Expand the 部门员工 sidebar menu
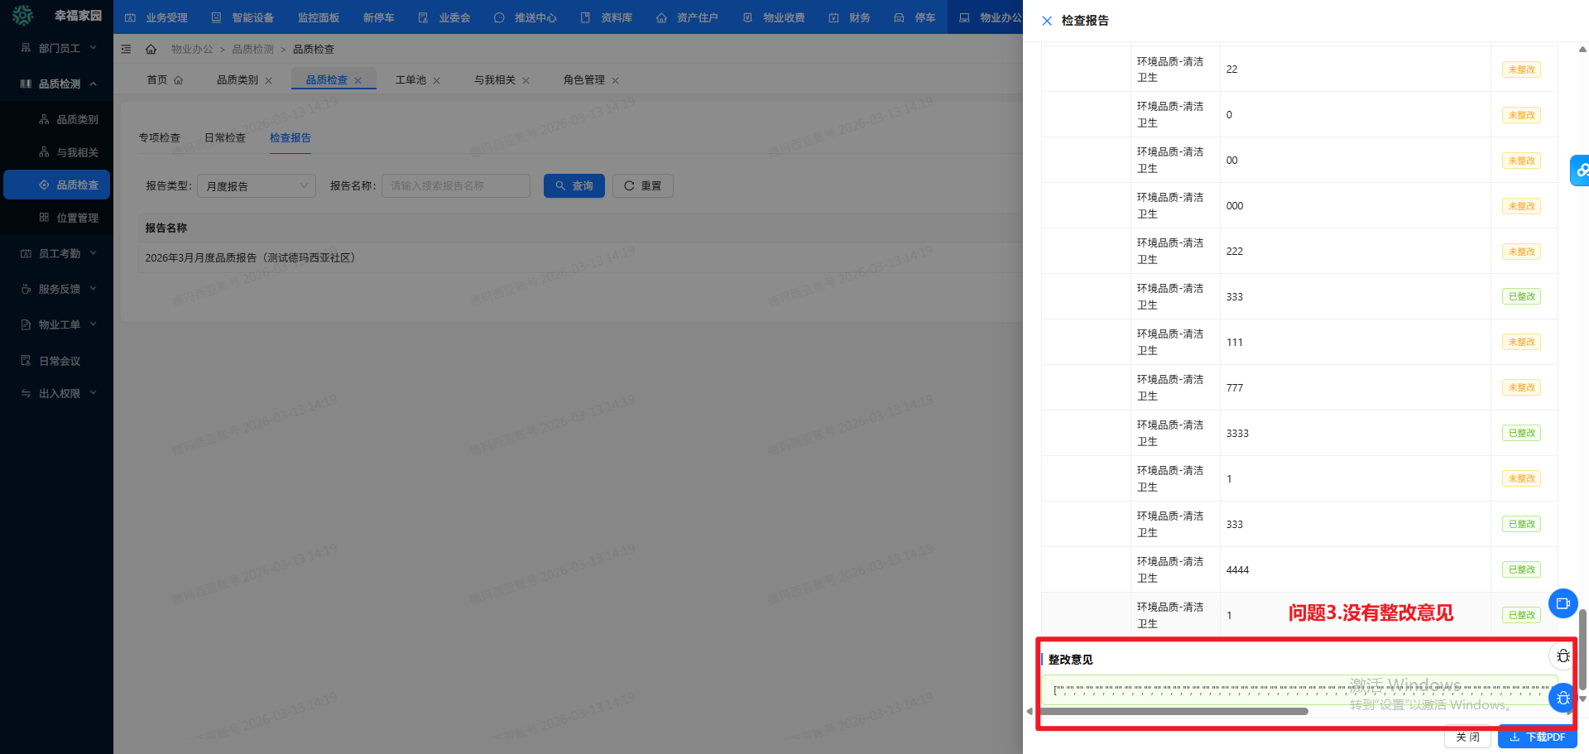Viewport: 1589px width, 754px height. (x=58, y=48)
